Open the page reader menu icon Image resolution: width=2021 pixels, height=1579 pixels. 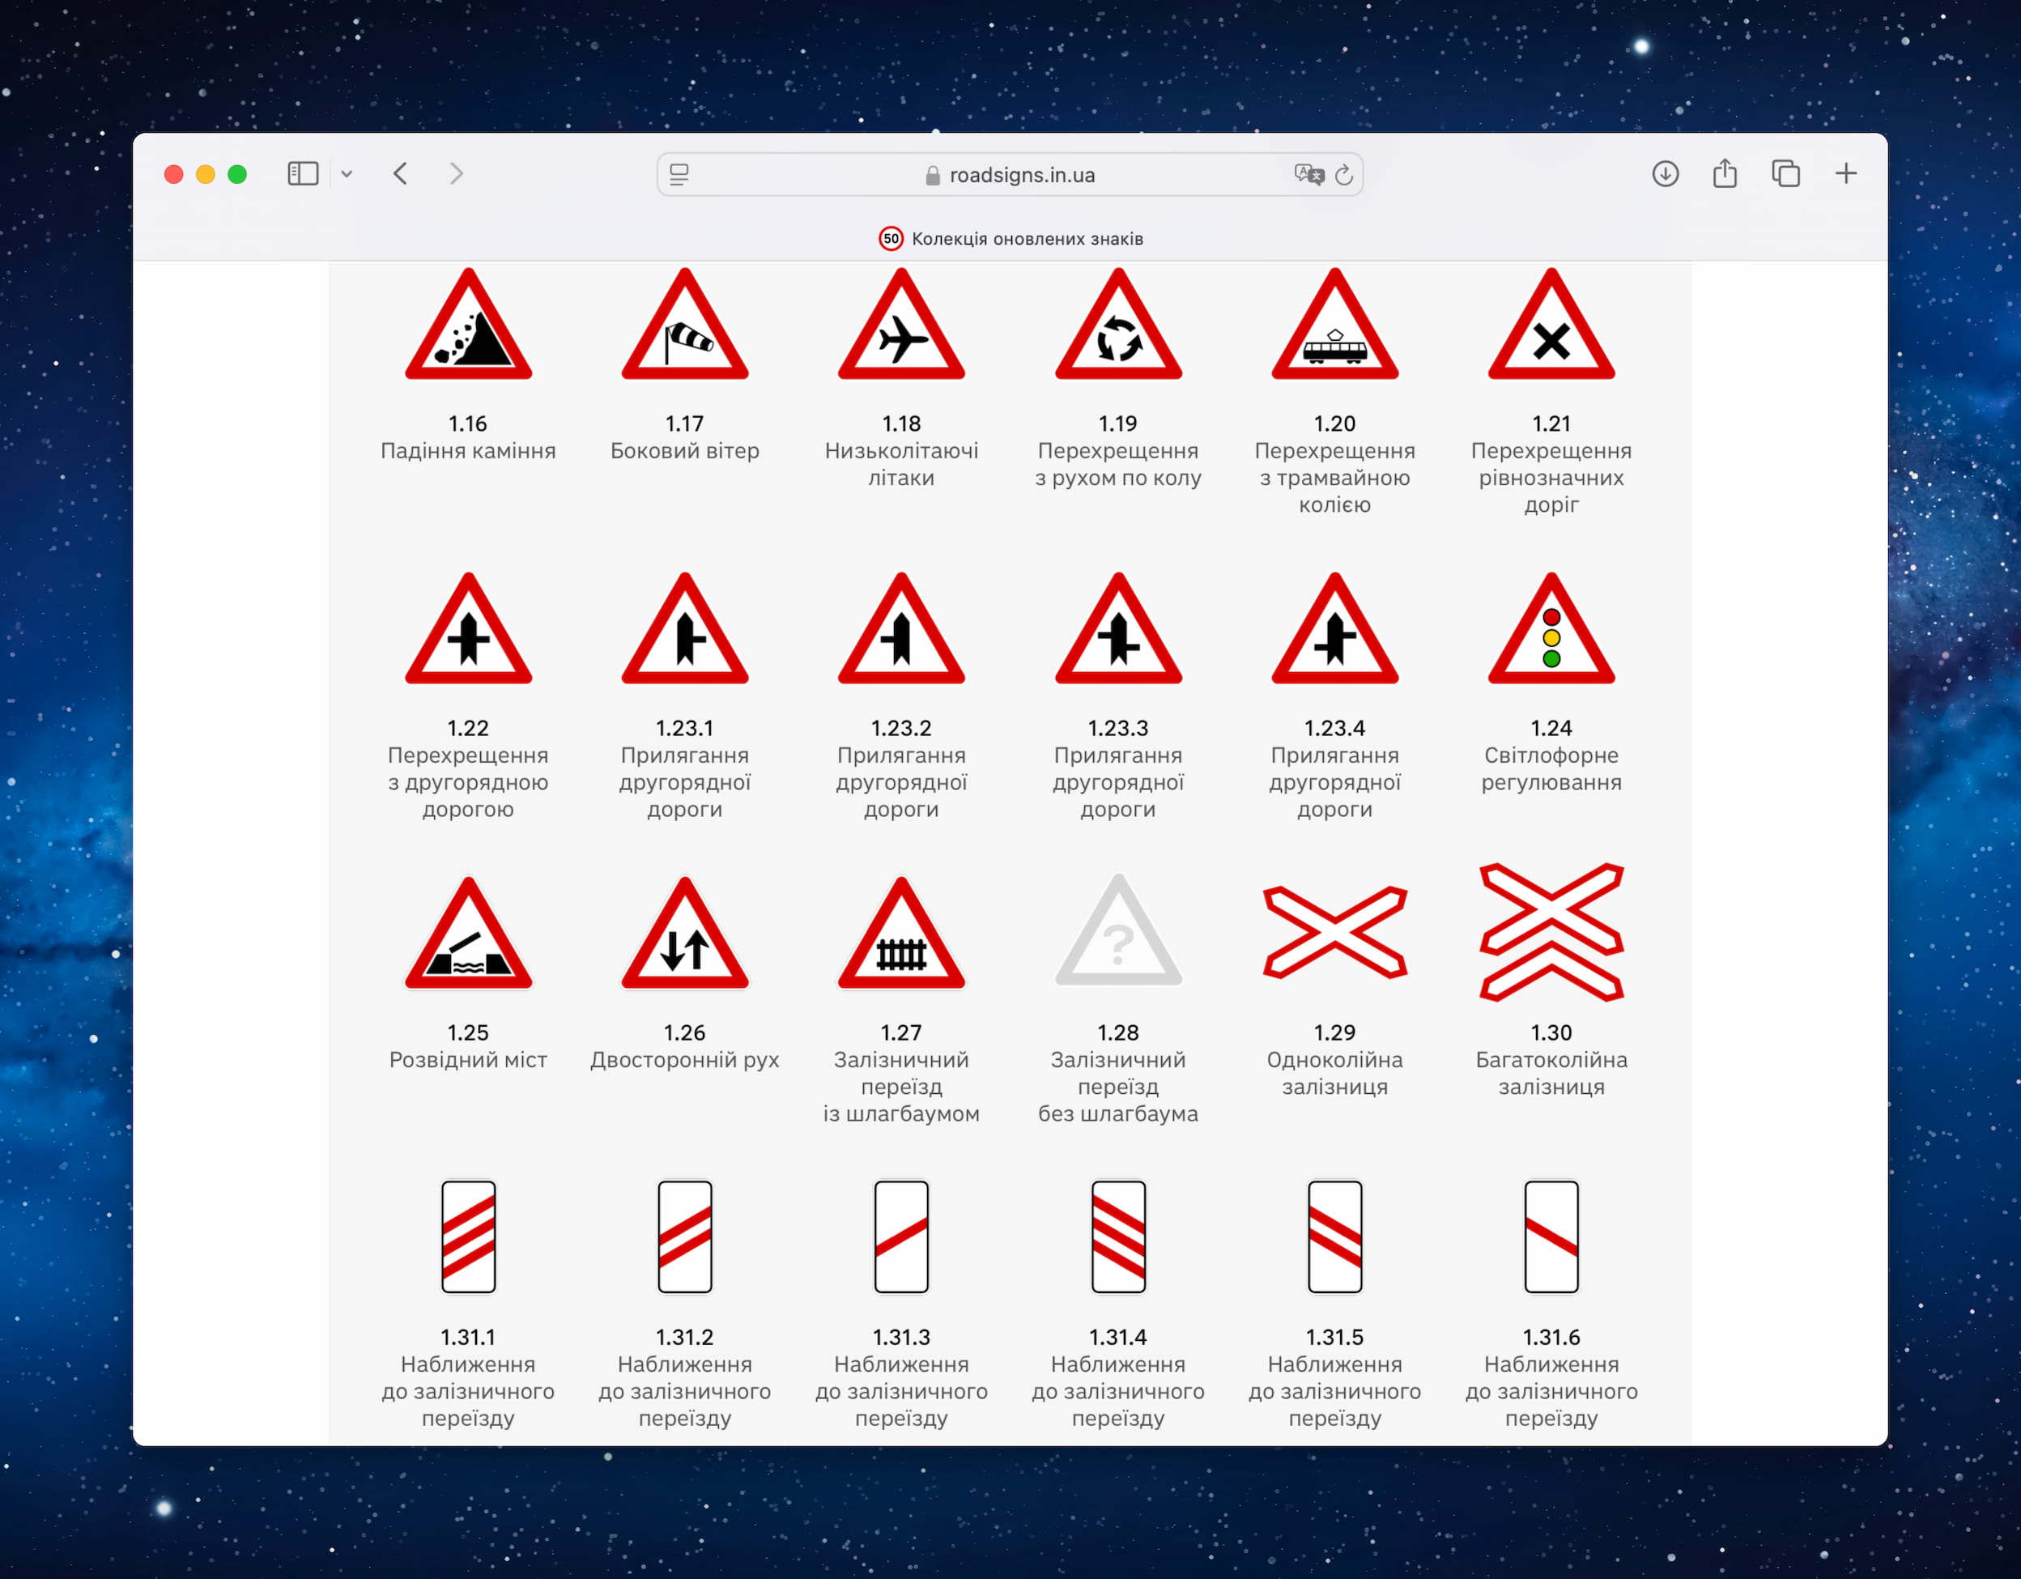coord(679,174)
